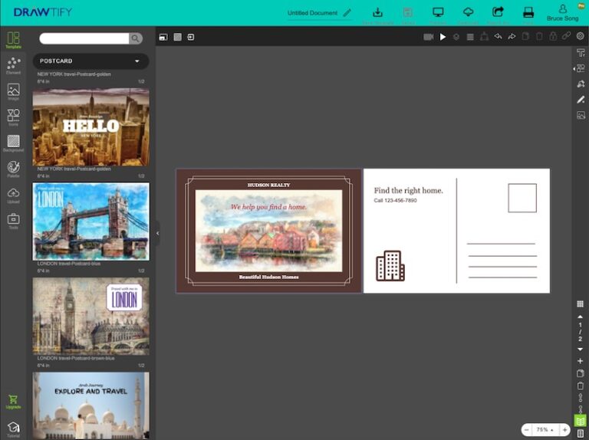The height and width of the screenshot is (440, 589).
Task: Duplicate the current page icon
Action: pos(580,373)
